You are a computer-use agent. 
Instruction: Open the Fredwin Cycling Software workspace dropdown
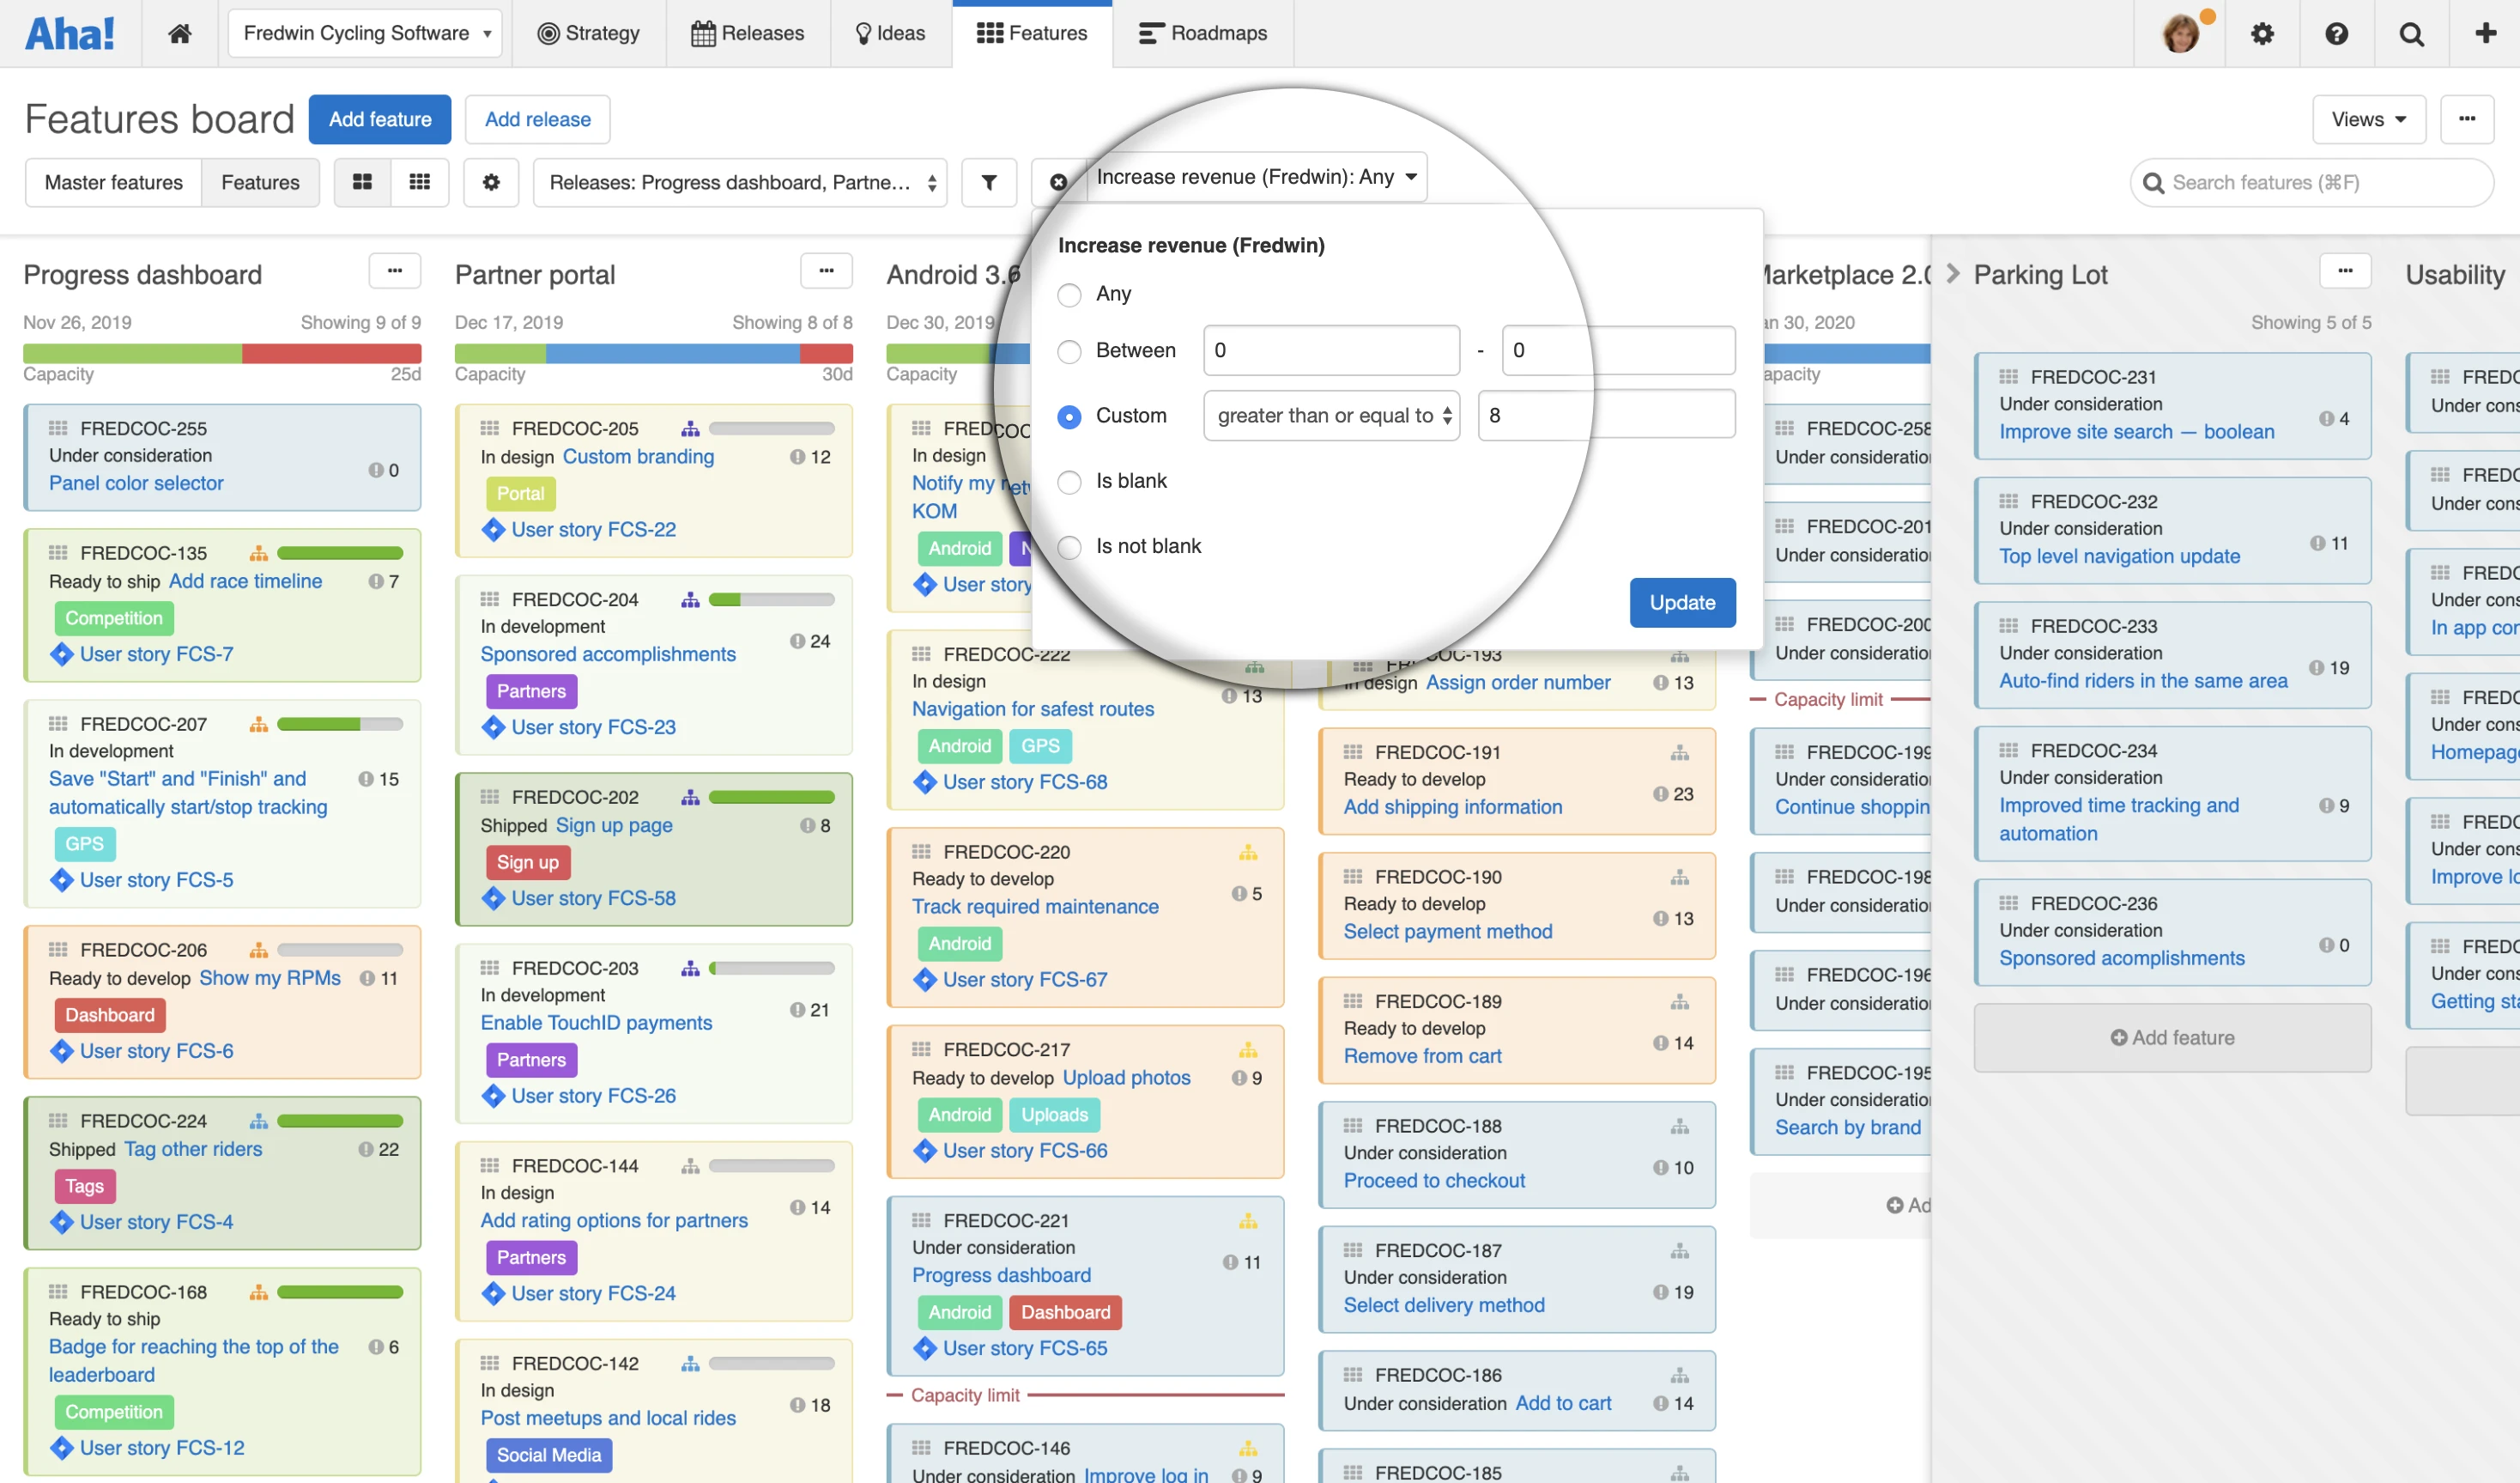click(x=366, y=34)
